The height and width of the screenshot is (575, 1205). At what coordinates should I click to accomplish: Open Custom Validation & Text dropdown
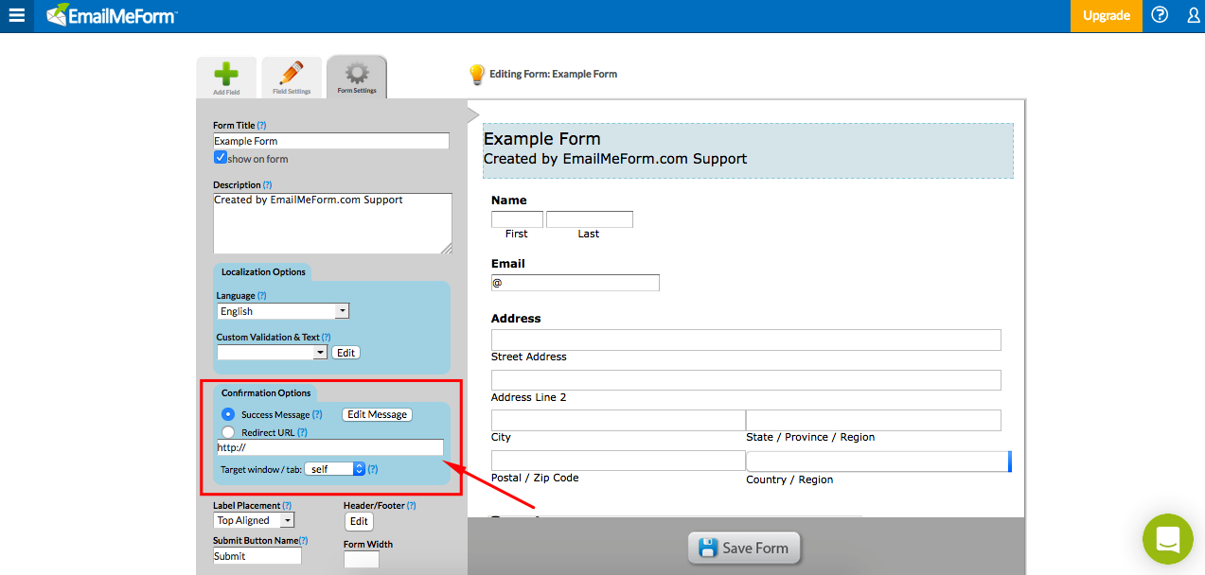(272, 352)
